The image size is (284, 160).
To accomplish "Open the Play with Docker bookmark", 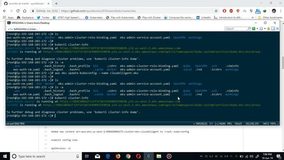I will coord(149,17).
